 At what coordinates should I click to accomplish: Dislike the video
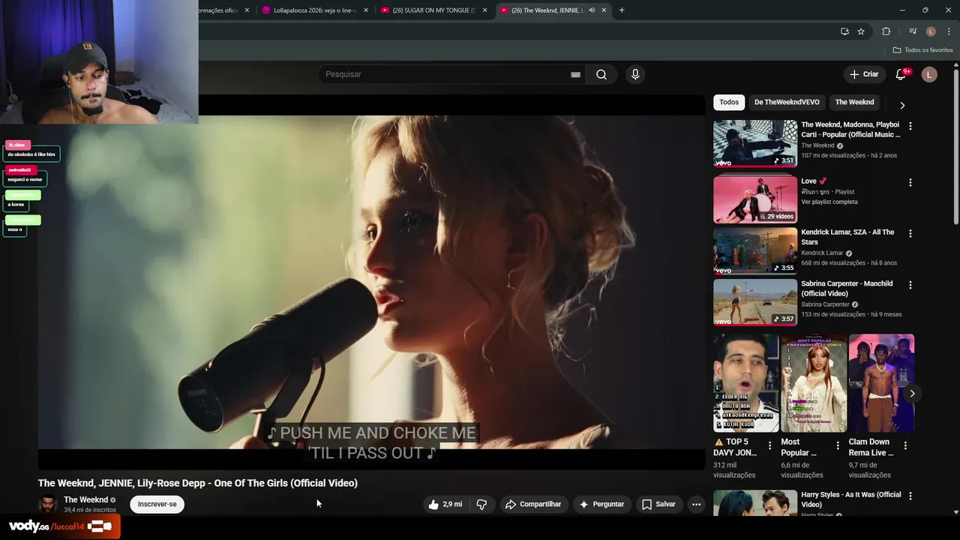481,504
